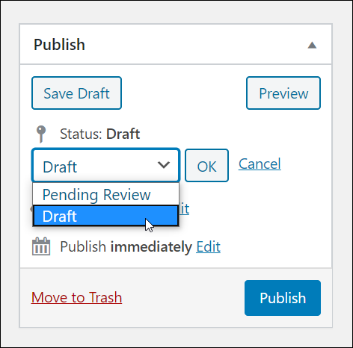Click the key icon next to Status
This screenshot has width=353, height=348.
point(41,134)
